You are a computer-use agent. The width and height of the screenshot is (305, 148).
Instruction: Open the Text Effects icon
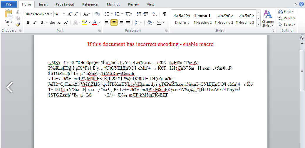tap(76, 23)
